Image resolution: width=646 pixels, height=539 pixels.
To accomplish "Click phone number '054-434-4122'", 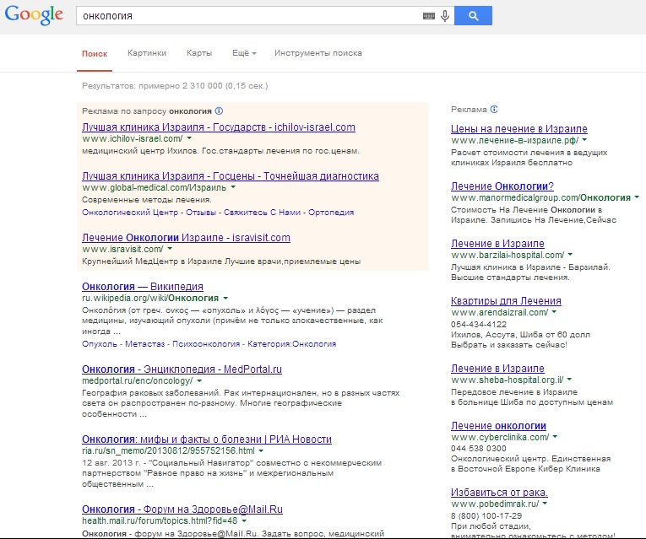I will click(479, 324).
